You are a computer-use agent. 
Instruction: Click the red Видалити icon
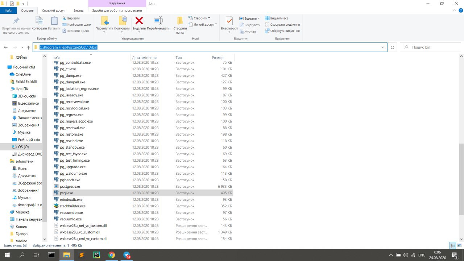139,21
